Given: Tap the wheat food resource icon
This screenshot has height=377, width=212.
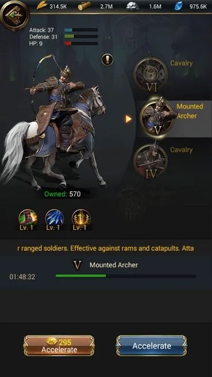Looking at the screenshot, I should click(x=42, y=6).
